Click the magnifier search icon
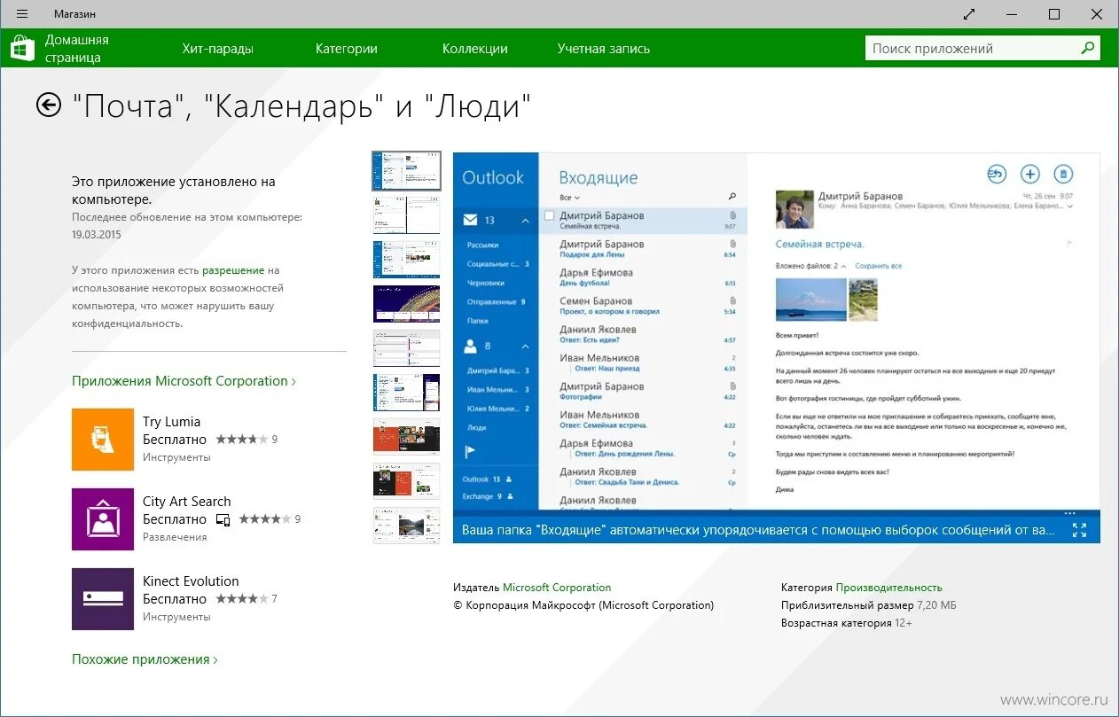Image resolution: width=1119 pixels, height=717 pixels. [x=1088, y=48]
